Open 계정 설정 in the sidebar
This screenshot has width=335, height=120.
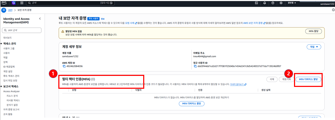(8, 71)
